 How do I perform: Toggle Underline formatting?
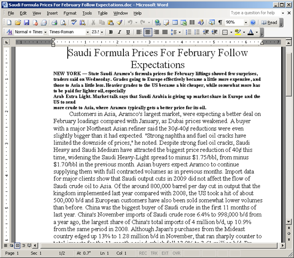tap(128, 32)
